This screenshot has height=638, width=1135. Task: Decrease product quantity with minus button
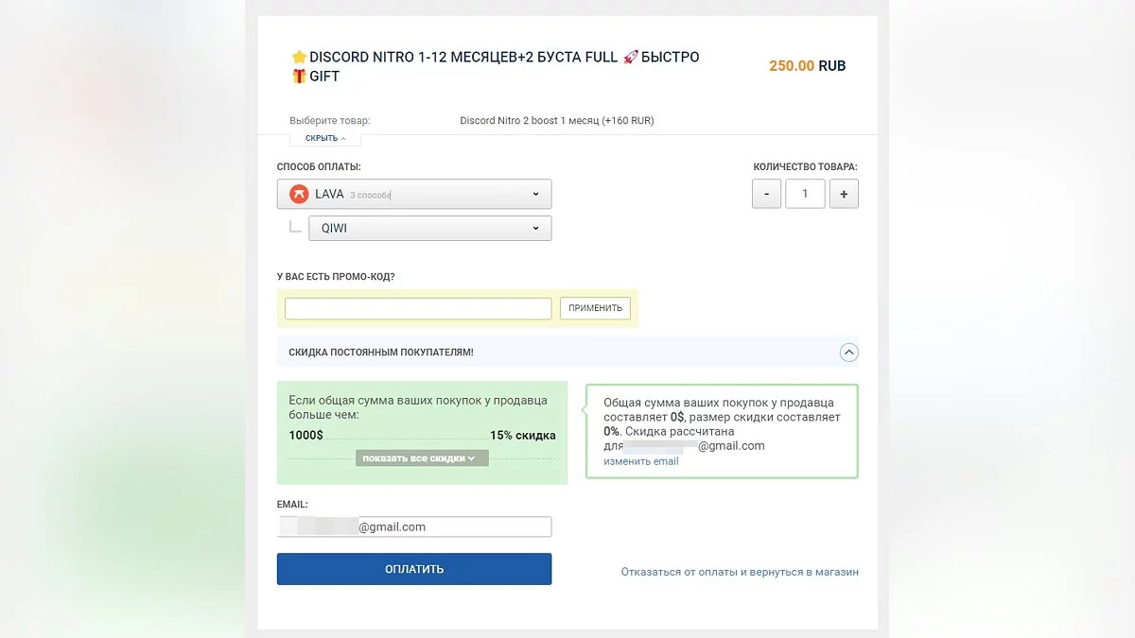766,194
